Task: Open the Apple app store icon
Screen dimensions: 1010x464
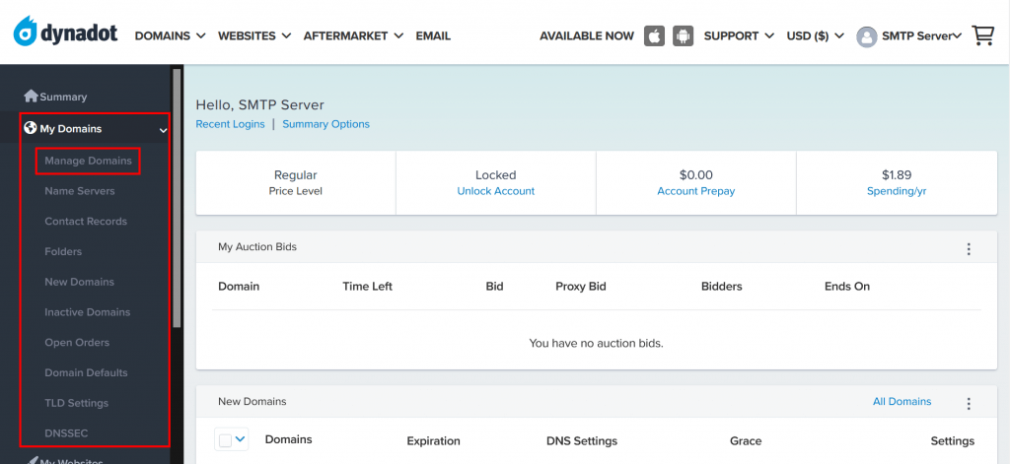Action: pos(654,36)
